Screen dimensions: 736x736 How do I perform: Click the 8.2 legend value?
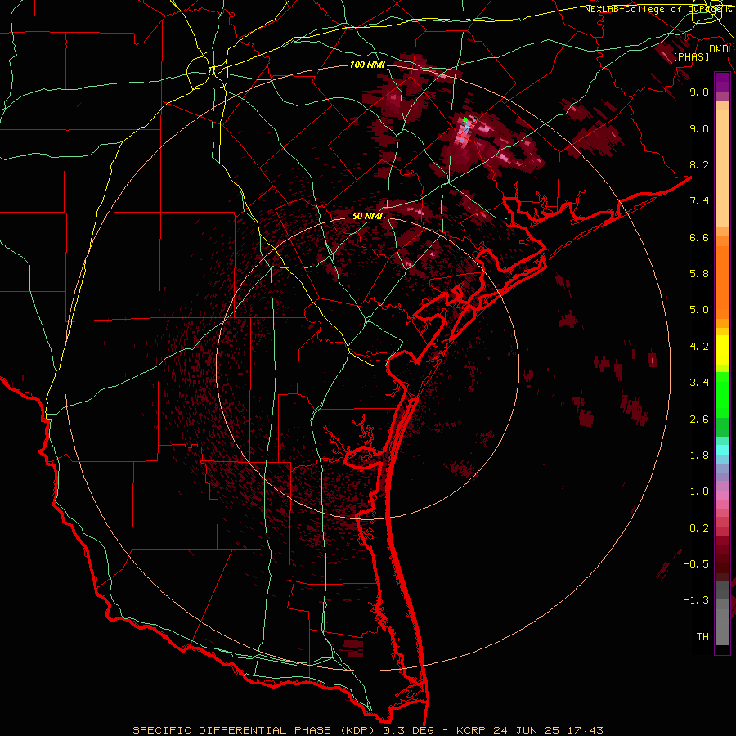pyautogui.click(x=699, y=164)
